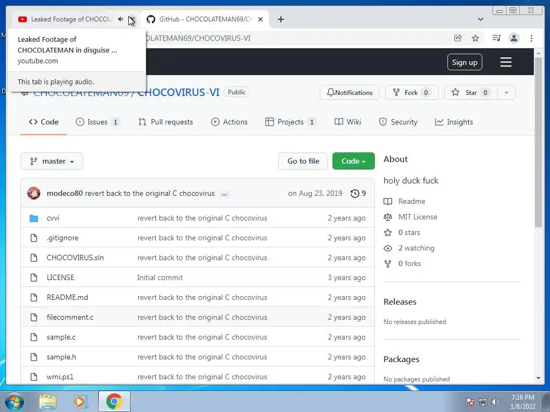Star the repository
This screenshot has width=550, height=412.
(471, 92)
